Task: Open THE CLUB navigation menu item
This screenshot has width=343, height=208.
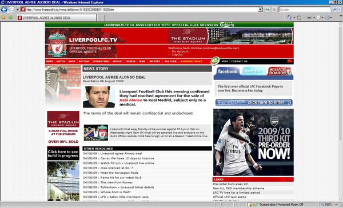Action: [x=170, y=62]
